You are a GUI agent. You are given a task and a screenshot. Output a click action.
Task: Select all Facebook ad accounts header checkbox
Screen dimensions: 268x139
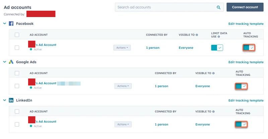pos(17,35)
